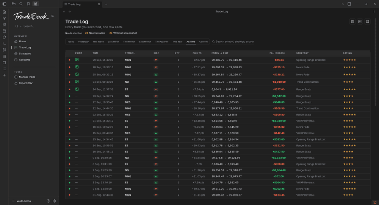Viewport: 379px width, 205px height.
Task: Toggle trade multi-select checkbox mode
Action: [360, 22]
